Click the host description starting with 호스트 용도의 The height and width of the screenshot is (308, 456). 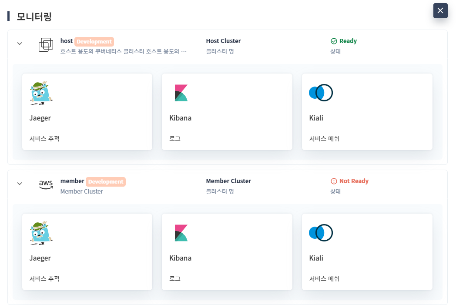123,51
